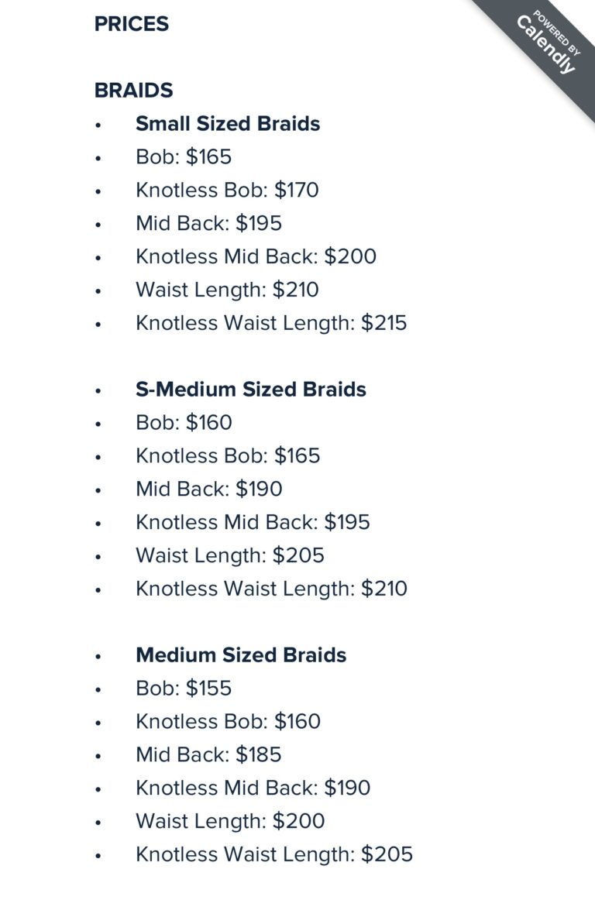Select the Small Sized Braids heading
Image resolution: width=595 pixels, height=900 pixels.
click(228, 124)
